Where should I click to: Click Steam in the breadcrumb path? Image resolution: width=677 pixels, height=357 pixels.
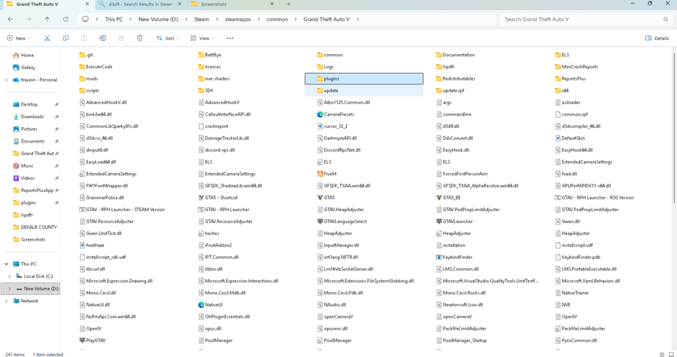point(202,19)
